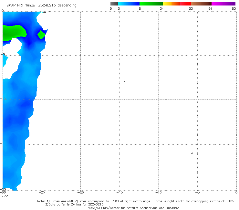Click the green segment of the color bar
The height and width of the screenshot is (210, 239).
pyautogui.click(x=151, y=4)
